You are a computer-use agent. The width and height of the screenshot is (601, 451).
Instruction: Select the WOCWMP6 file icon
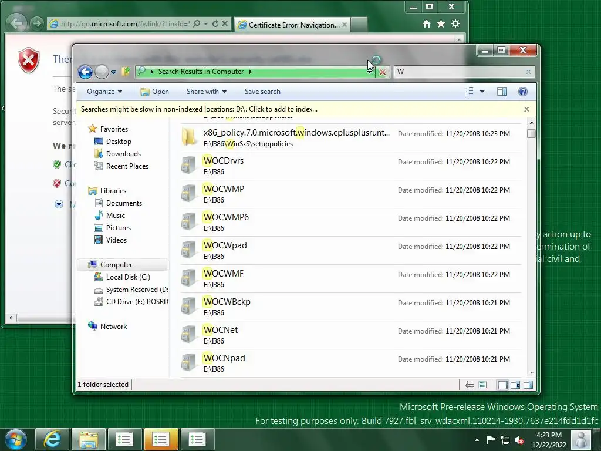pyautogui.click(x=188, y=221)
